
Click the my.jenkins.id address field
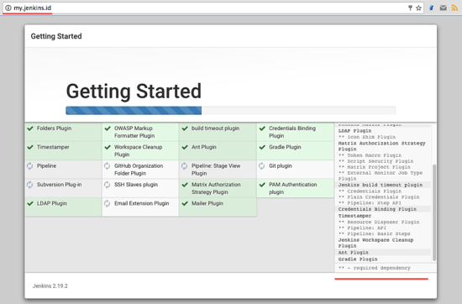pyautogui.click(x=207, y=8)
